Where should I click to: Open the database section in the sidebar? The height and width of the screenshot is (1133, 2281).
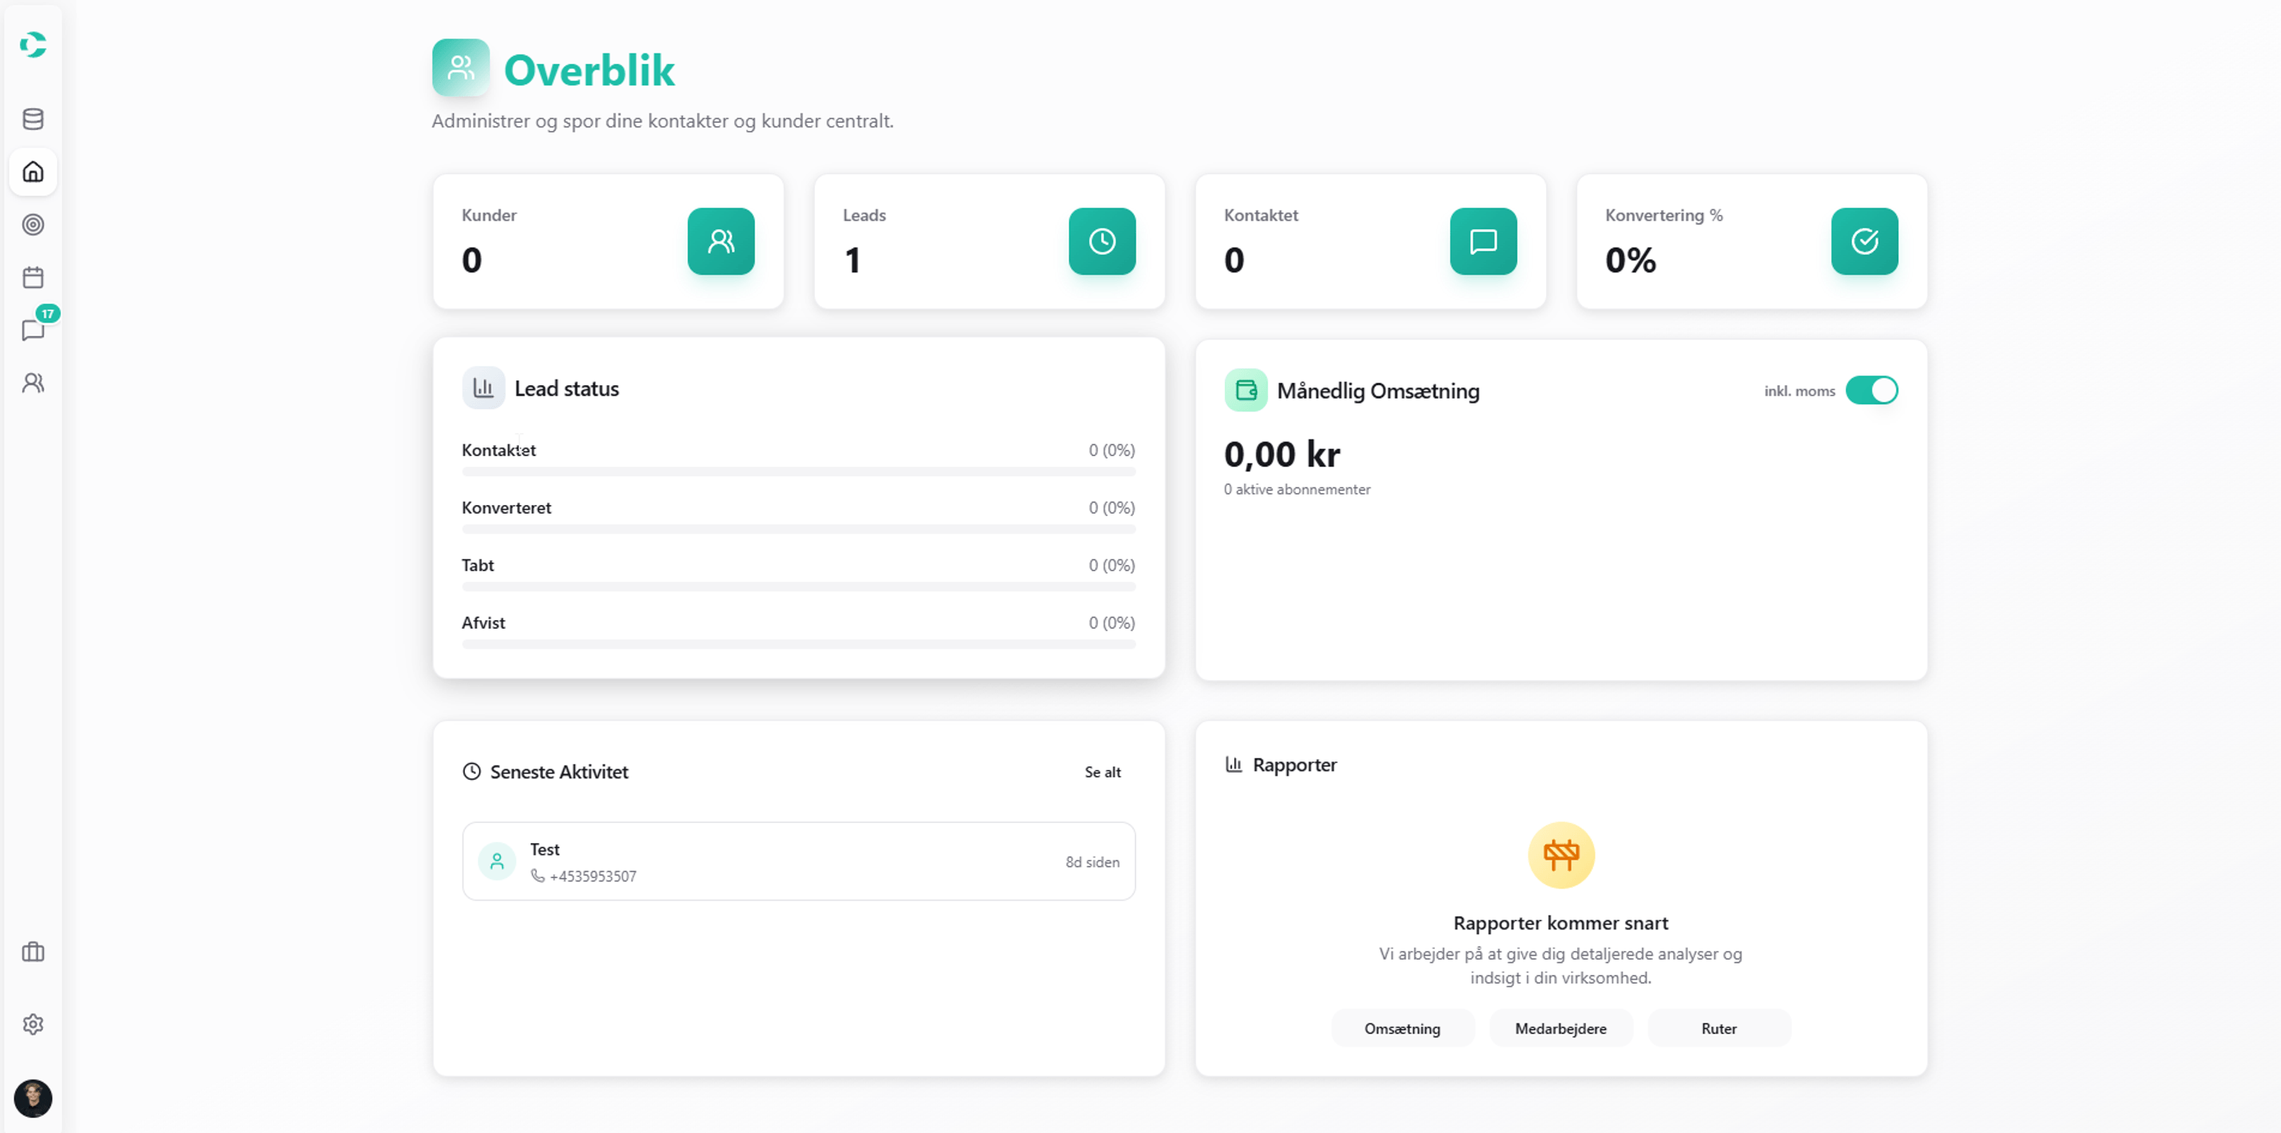pyautogui.click(x=33, y=119)
